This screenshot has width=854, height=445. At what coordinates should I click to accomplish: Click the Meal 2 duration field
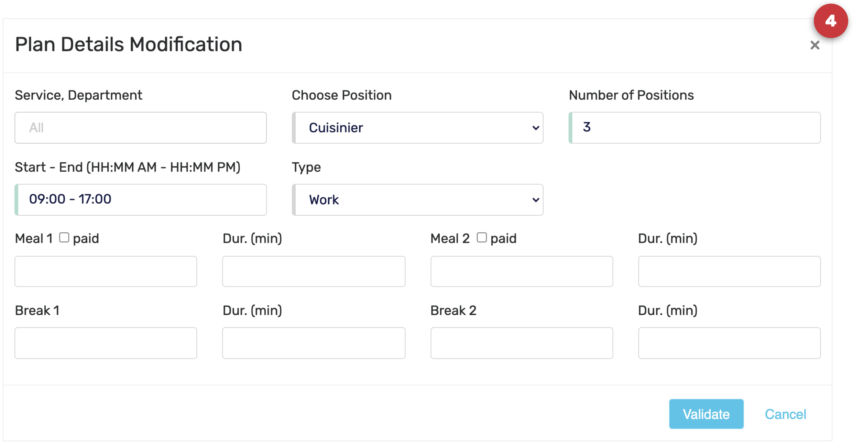(x=729, y=271)
